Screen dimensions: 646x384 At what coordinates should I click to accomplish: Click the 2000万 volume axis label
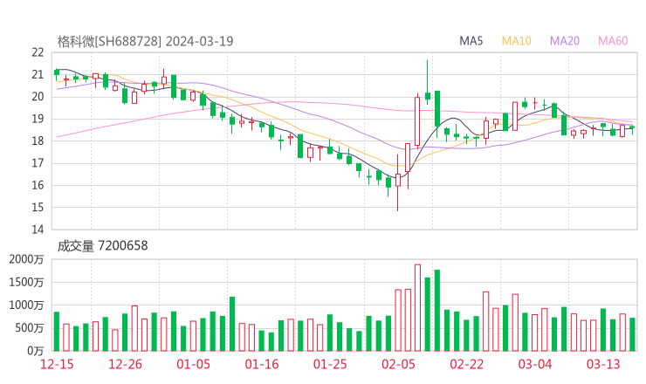[x=26, y=259]
